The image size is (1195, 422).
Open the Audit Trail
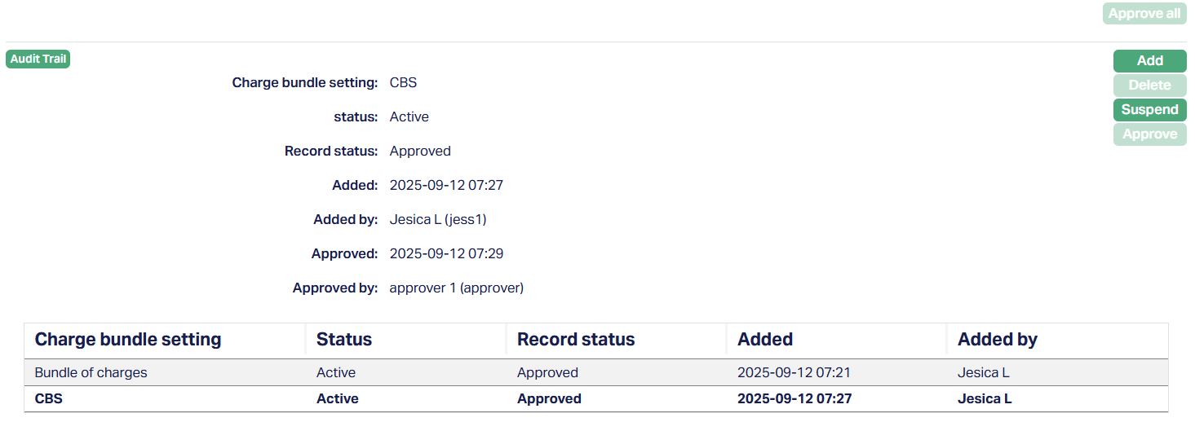click(x=38, y=59)
